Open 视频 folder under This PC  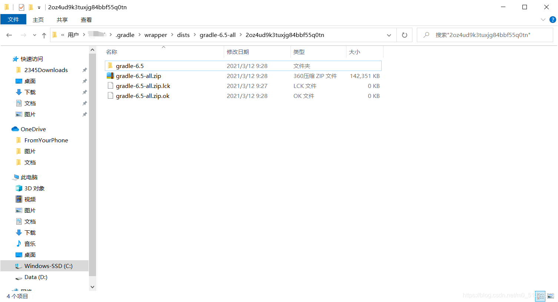click(30, 200)
